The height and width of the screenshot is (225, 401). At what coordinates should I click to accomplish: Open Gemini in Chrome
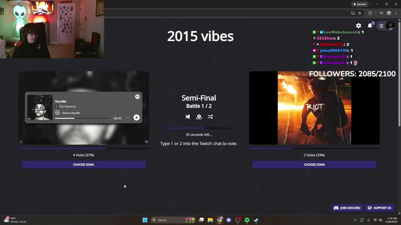click(x=360, y=4)
